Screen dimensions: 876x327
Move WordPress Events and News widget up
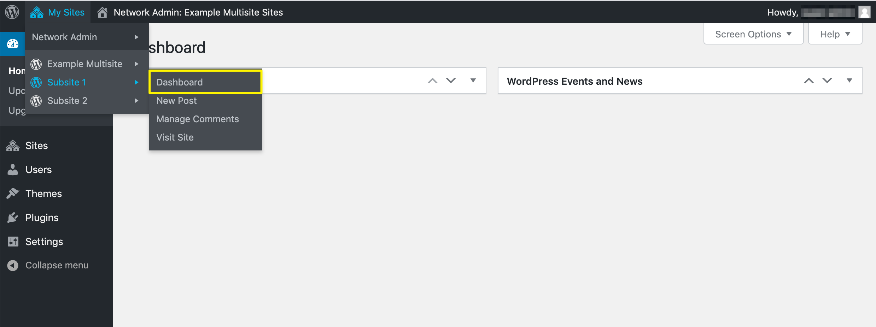pos(809,81)
